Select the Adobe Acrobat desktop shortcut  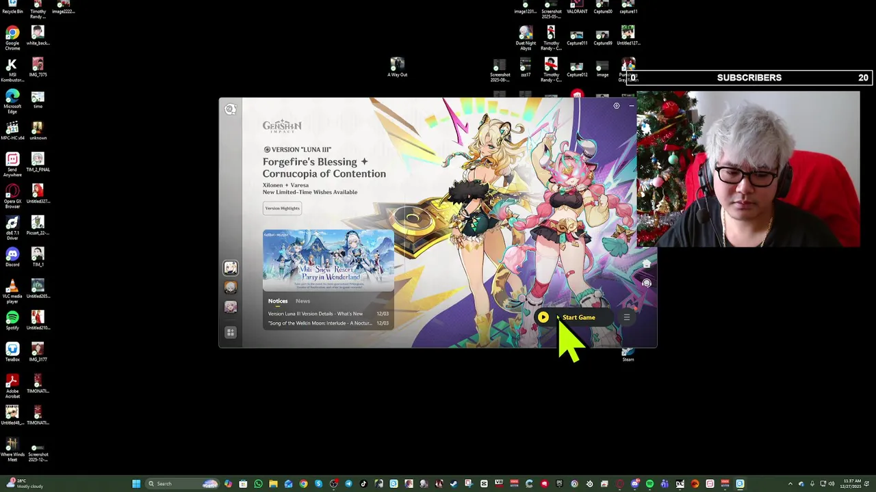coord(12,386)
